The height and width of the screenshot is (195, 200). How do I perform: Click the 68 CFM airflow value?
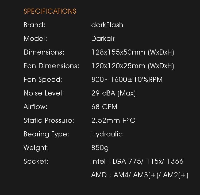(x=104, y=107)
